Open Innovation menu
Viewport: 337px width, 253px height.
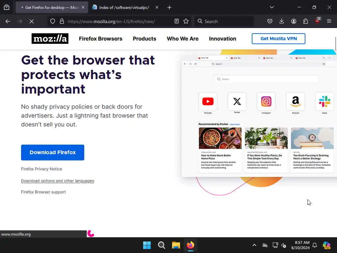click(x=223, y=39)
